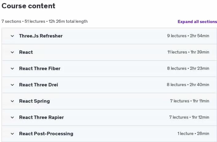The width and height of the screenshot is (217, 142).
Task: Click the 8 lectures 2hr 40min label
Action: (188, 85)
